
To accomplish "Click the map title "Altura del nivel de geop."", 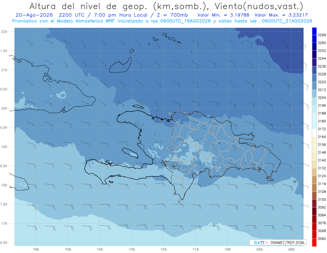I will tap(88, 6).
